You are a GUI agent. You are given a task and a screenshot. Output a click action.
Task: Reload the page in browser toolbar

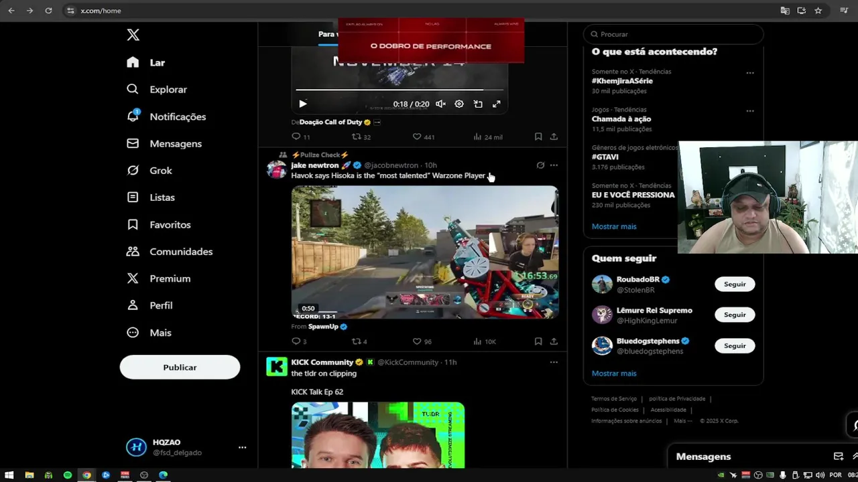click(x=48, y=11)
